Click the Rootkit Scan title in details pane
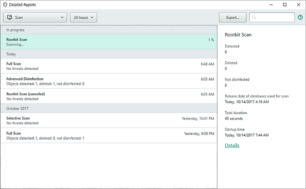Screen dimensions: 306x189 238,34
